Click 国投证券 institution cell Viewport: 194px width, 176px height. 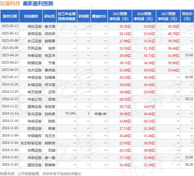(x=35, y=165)
